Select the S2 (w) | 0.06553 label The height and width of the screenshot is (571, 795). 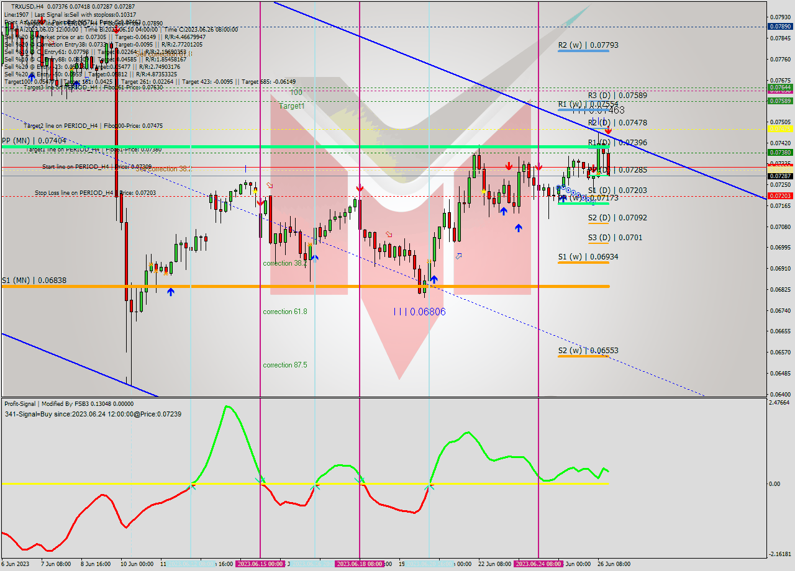click(x=588, y=351)
